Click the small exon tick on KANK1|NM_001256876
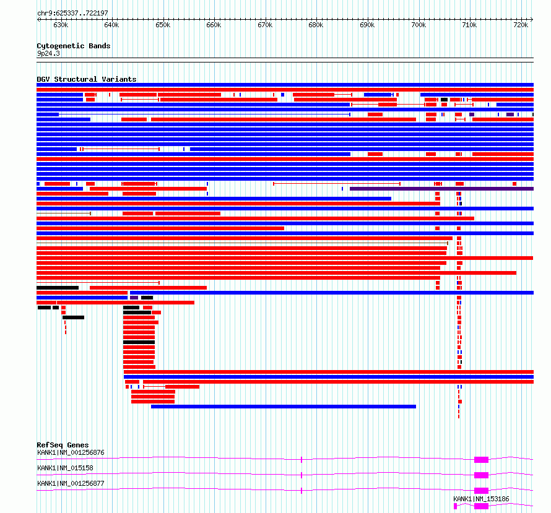Image resolution: width=551 pixels, height=513 pixels. click(302, 460)
